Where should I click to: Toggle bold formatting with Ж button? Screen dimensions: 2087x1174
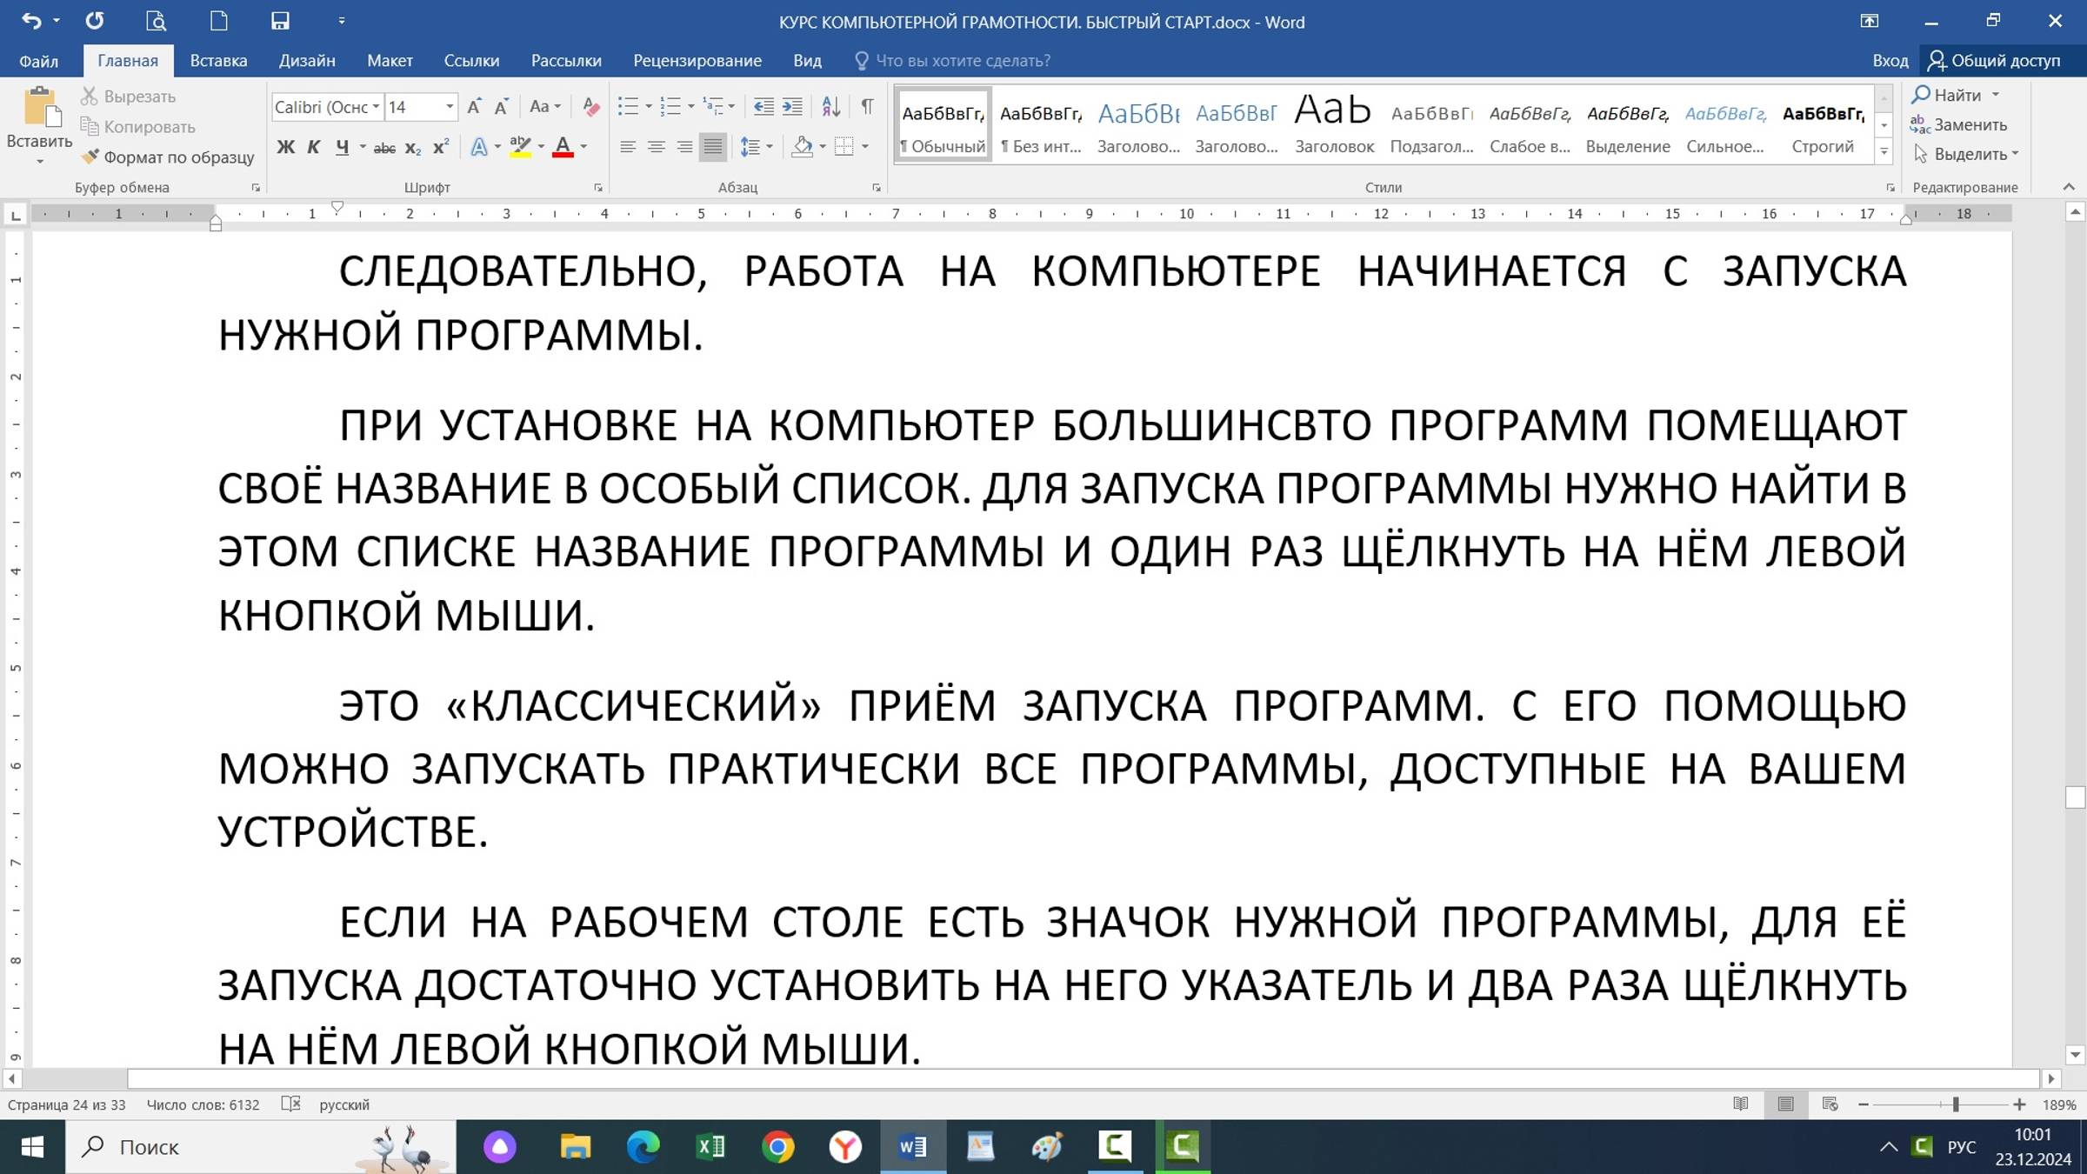285,147
